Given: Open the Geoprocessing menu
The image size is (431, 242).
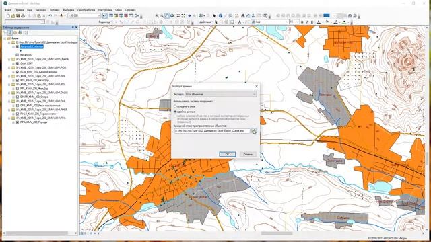Looking at the screenshot, I should click(86, 10).
